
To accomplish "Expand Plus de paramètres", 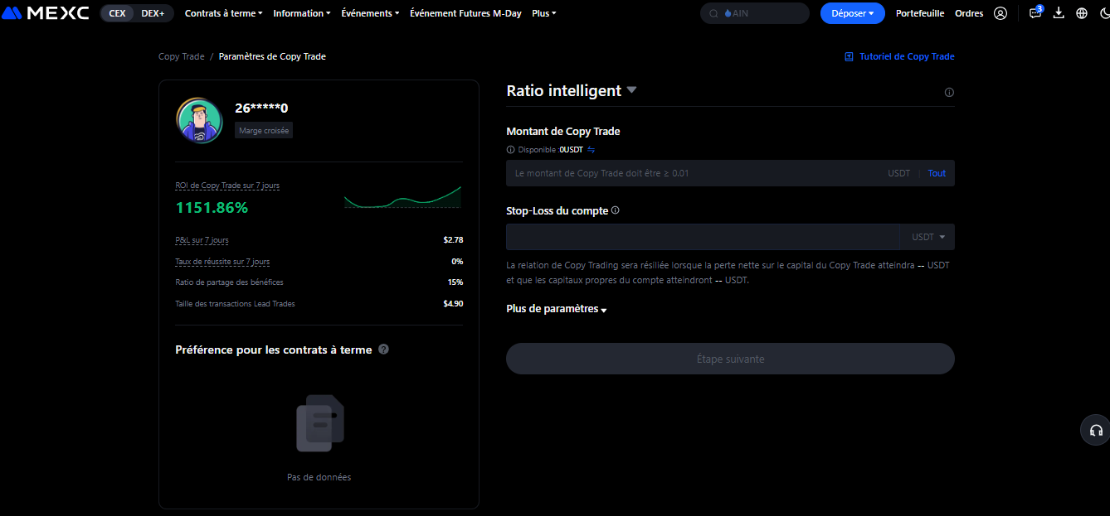I will 557,309.
